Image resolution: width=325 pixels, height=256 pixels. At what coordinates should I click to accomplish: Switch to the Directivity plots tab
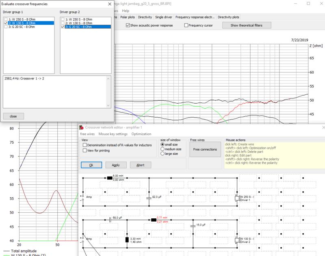tap(228, 17)
